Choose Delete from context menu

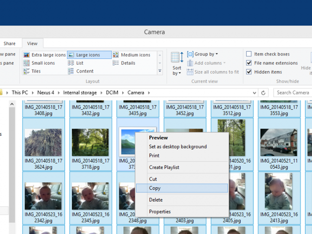click(x=182, y=200)
